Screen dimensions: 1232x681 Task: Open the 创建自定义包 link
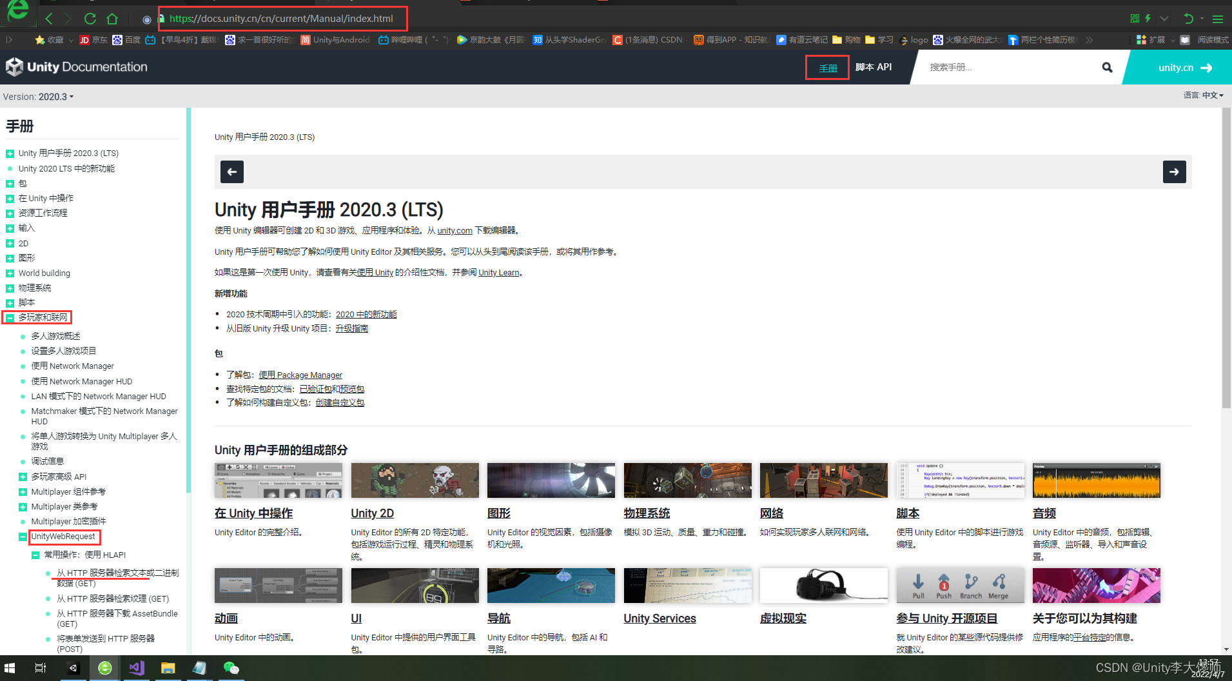(340, 403)
